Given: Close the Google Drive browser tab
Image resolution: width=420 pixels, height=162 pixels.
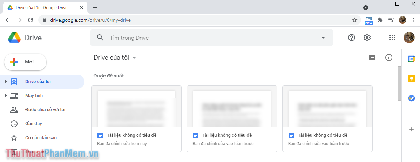Looking at the screenshot, I should click(x=81, y=8).
